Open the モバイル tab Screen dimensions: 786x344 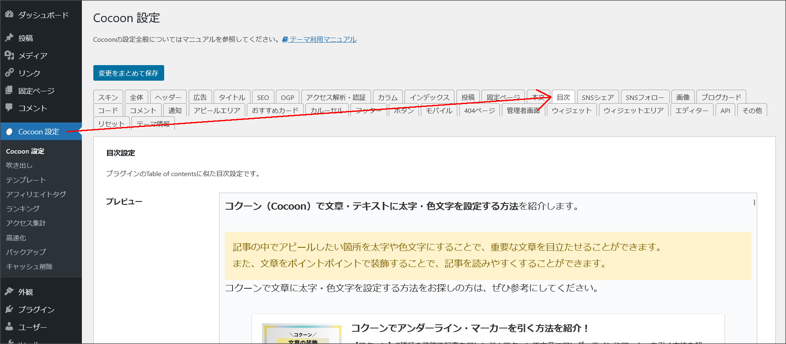tap(439, 110)
